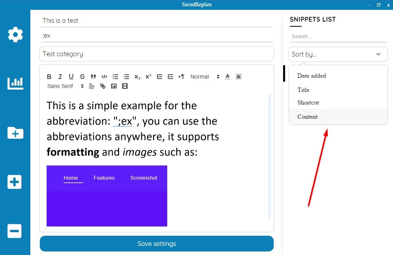Toggle strikethrough formatting
This screenshot has height=255, width=393.
coord(82,77)
